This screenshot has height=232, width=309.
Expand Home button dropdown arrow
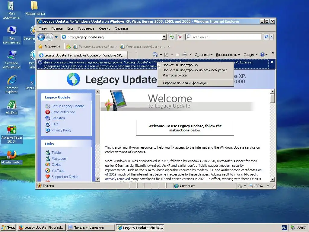click(161, 55)
